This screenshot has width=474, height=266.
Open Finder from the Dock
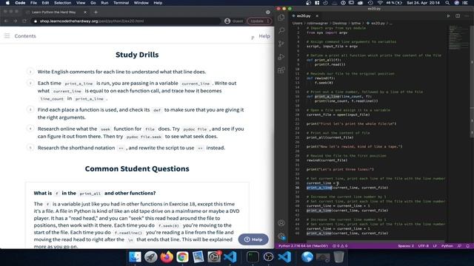coord(135,257)
